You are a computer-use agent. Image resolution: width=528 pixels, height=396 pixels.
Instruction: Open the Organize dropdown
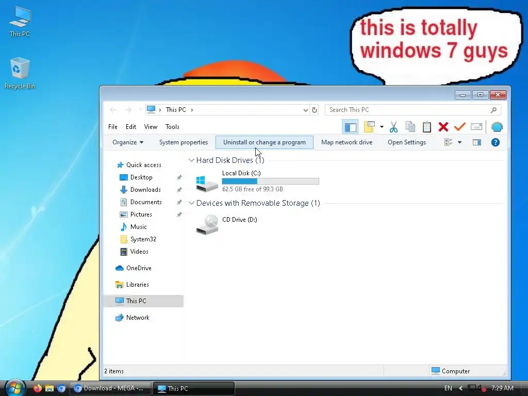[128, 142]
